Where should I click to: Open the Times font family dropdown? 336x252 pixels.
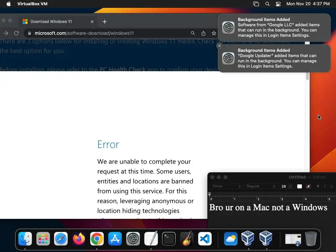click(x=226, y=186)
